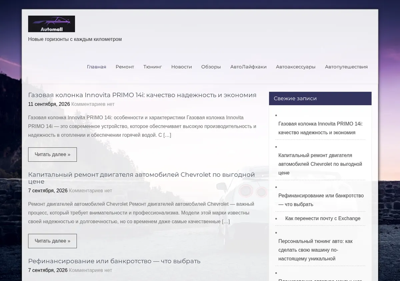
Task: Go to the Тюнинг section
Action: (153, 67)
